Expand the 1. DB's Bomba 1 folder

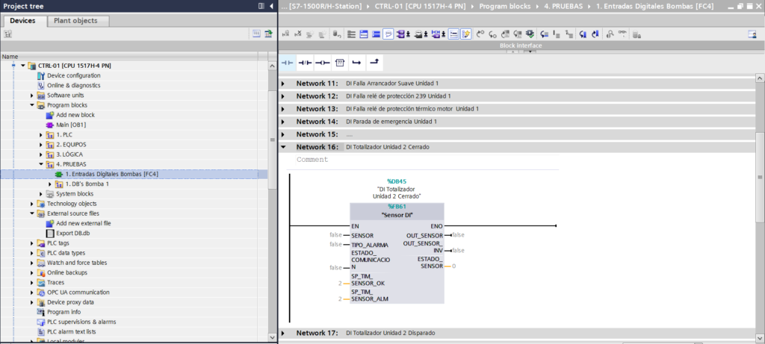pyautogui.click(x=50, y=184)
